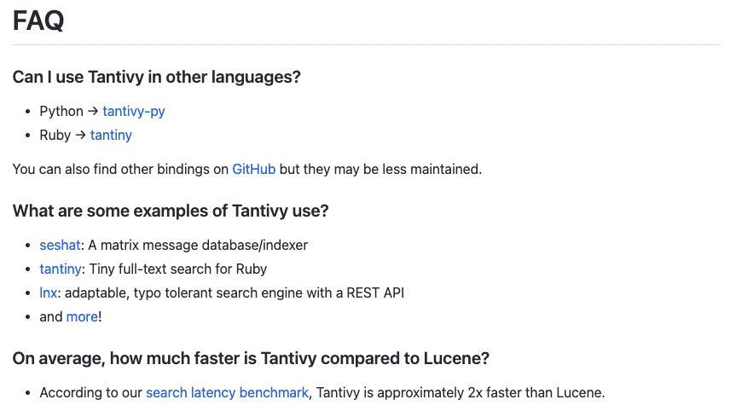Screen dimensions: 730x417
Task: Click the "more" examples link
Action: pos(82,316)
